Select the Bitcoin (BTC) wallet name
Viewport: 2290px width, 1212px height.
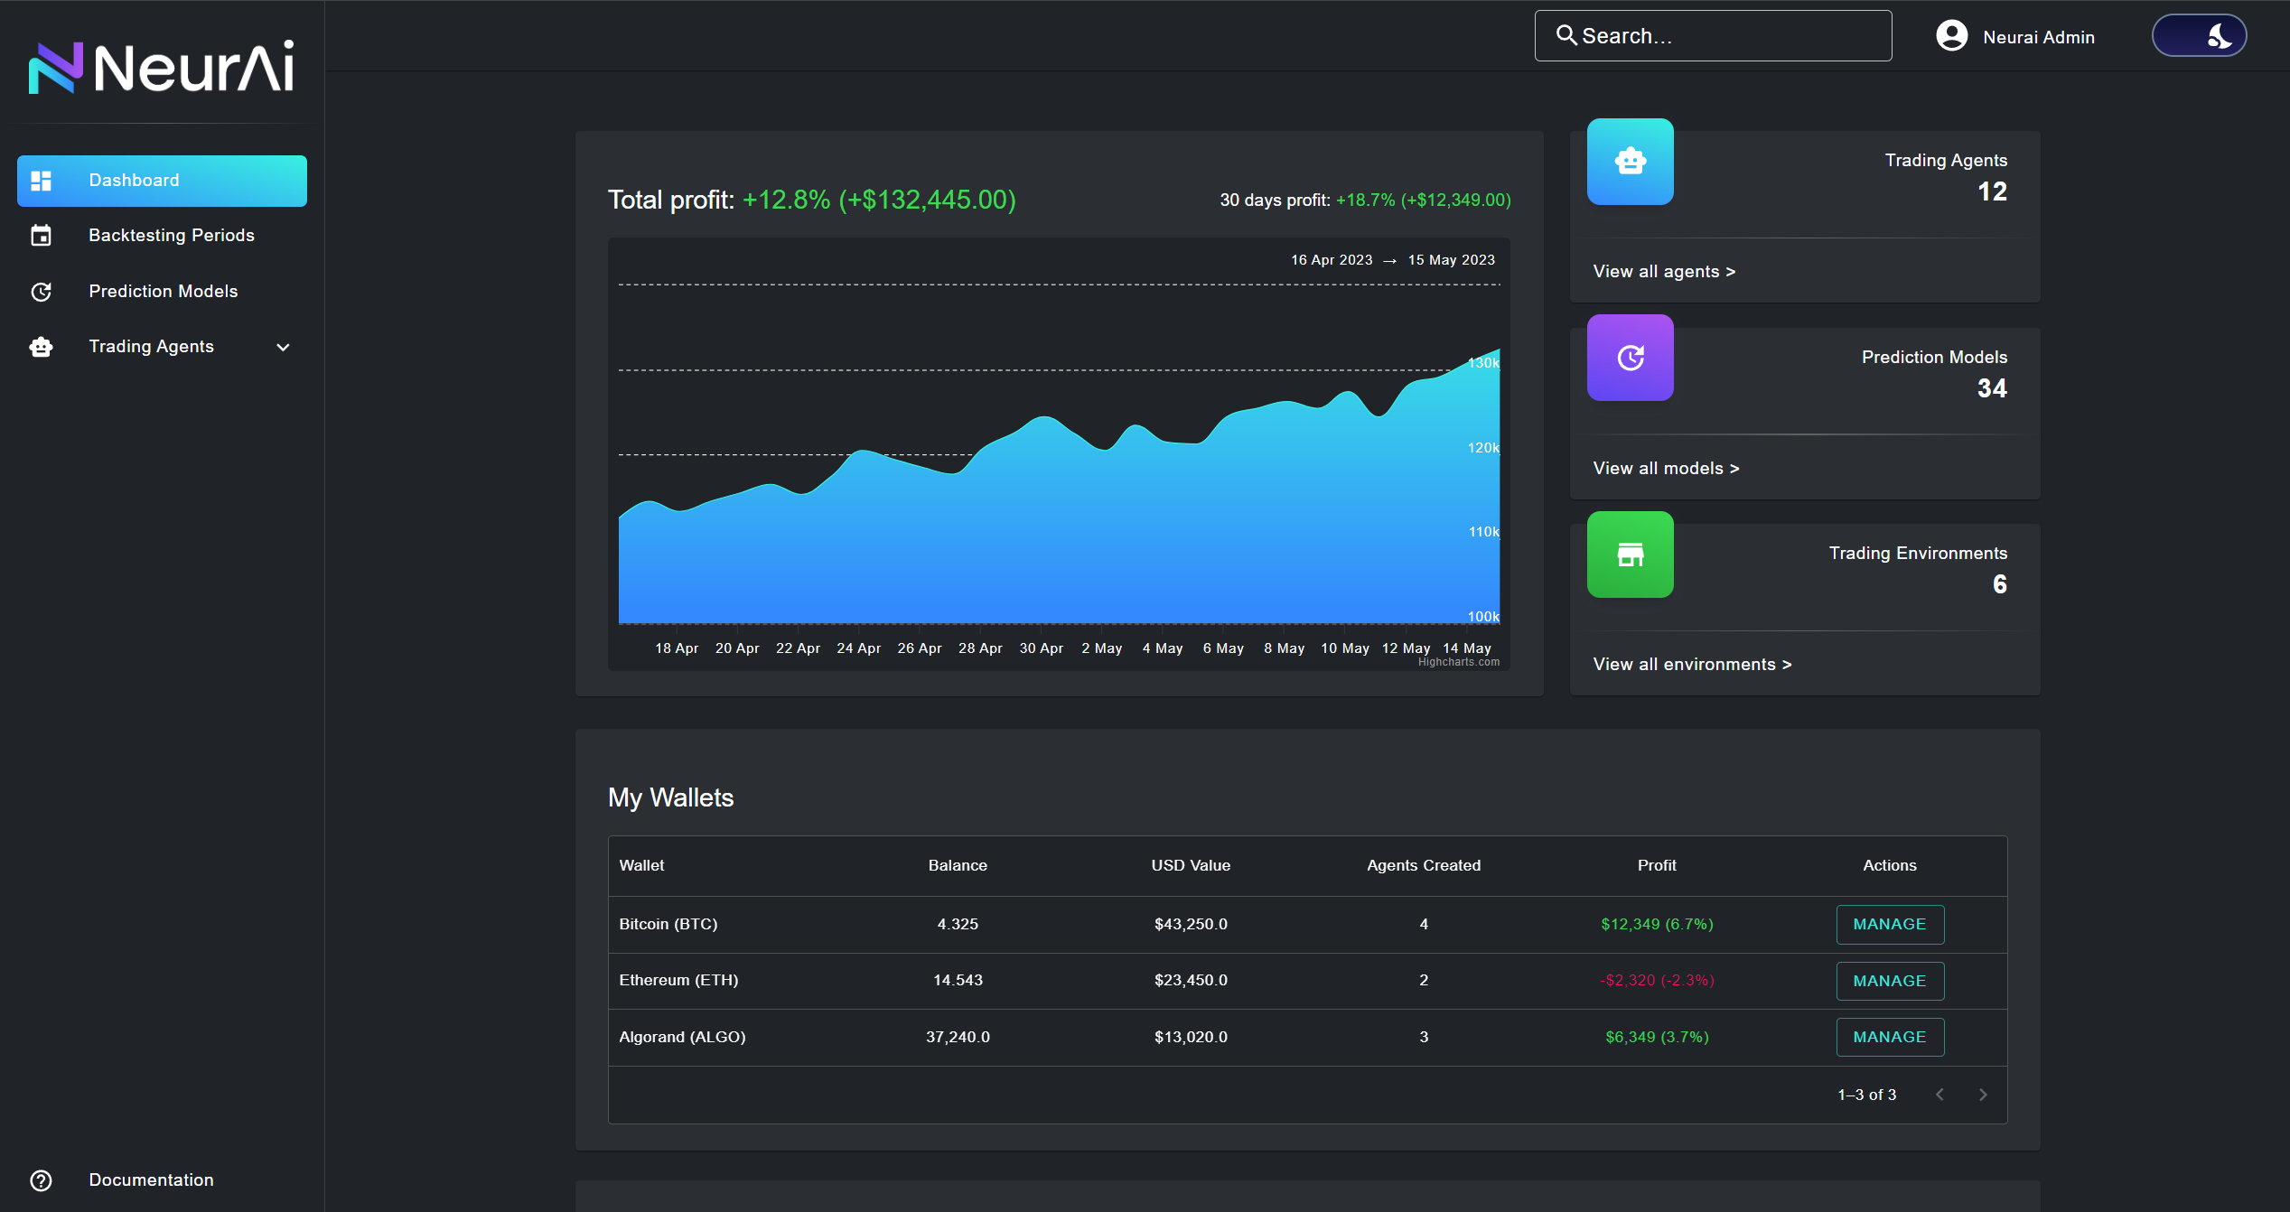[668, 925]
